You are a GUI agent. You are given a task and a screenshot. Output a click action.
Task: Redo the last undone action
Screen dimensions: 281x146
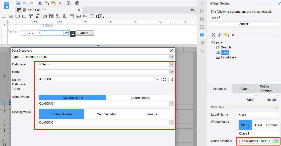31,3
